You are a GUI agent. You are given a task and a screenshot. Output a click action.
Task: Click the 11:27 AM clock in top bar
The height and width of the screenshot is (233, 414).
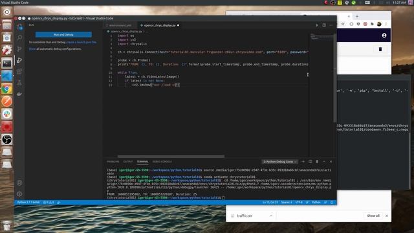pos(399,3)
